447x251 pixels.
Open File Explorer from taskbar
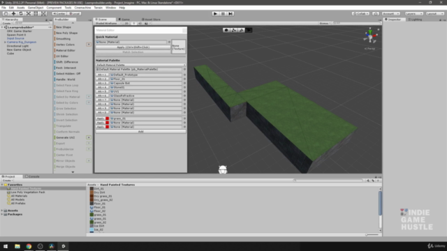17,246
